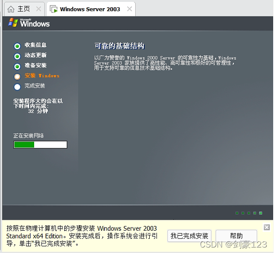
Task: Select the 准备安装 step indicator
Action: [x=17, y=67]
